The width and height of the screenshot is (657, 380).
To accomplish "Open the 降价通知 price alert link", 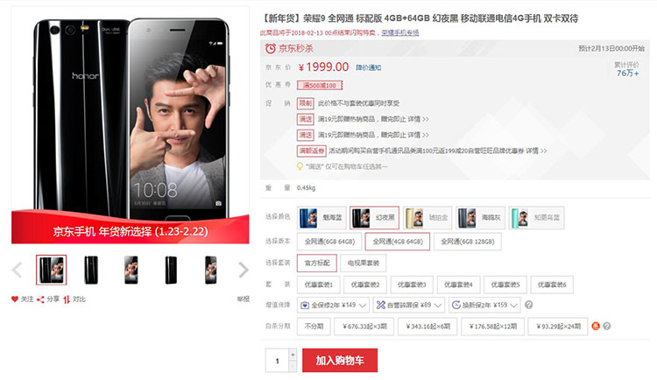I will click(x=368, y=67).
